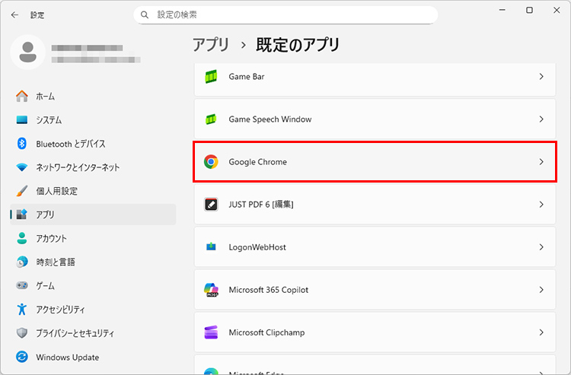This screenshot has width=571, height=375.
Task: Go to 個人用設定 settings page
Action: point(56,191)
